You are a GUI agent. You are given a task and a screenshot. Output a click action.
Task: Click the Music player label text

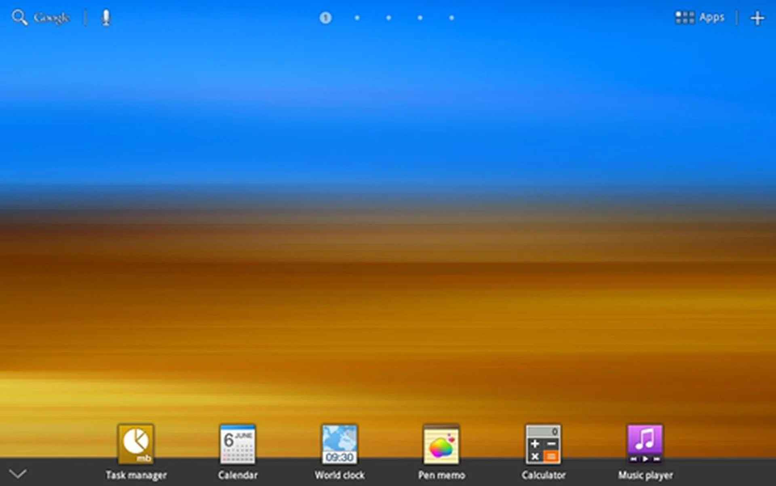(645, 475)
